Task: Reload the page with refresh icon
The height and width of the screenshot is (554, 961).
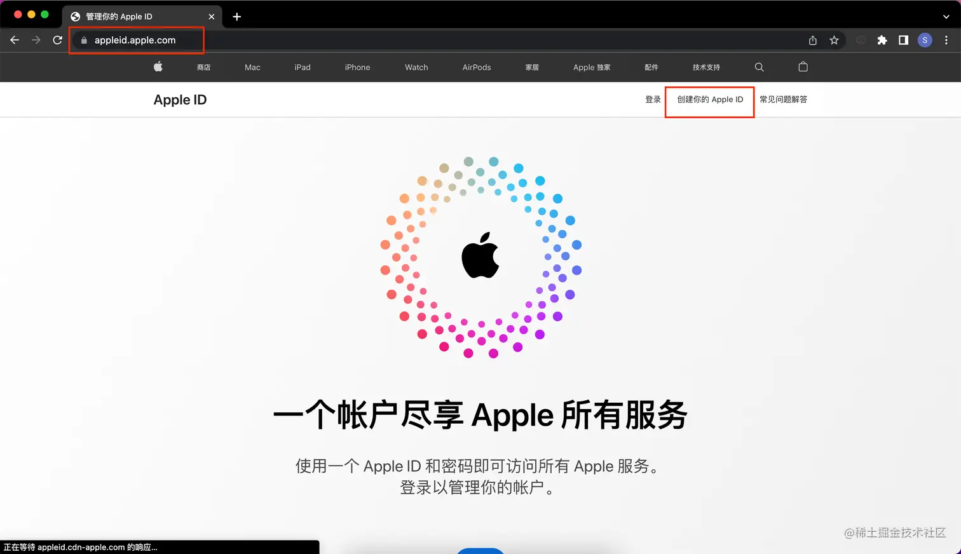Action: tap(57, 40)
